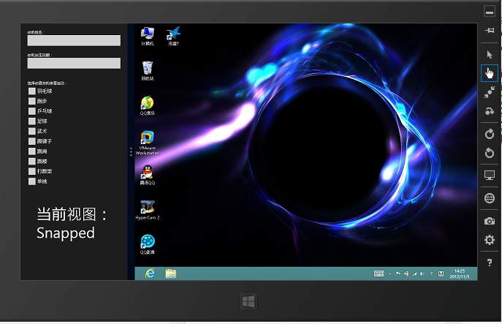Click the Windows logo button below the screen
The height and width of the screenshot is (324, 502).
click(x=248, y=301)
